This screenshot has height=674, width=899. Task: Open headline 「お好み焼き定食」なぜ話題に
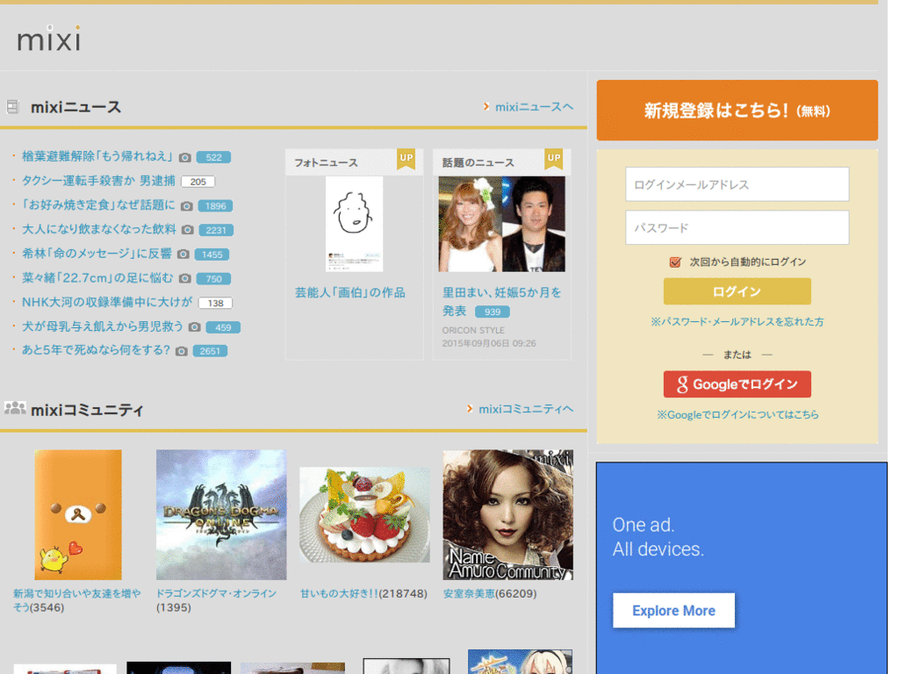pyautogui.click(x=98, y=204)
